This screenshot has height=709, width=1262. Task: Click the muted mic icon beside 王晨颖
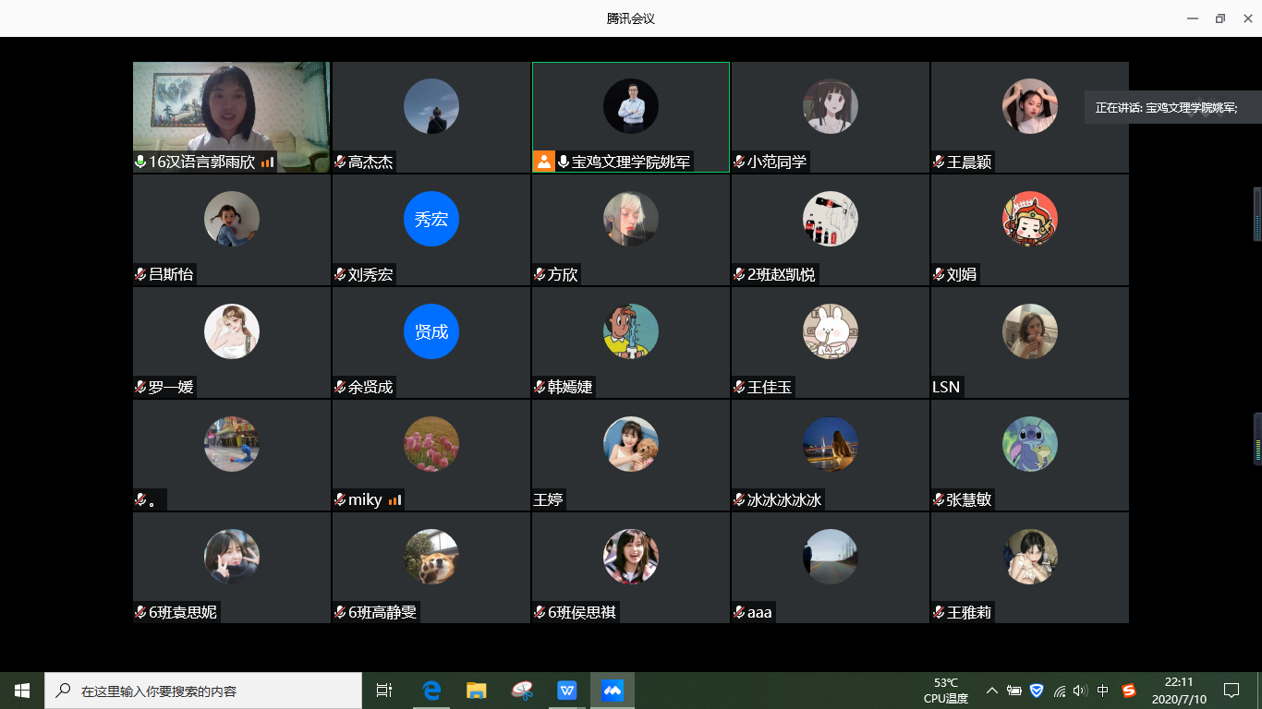(x=940, y=162)
